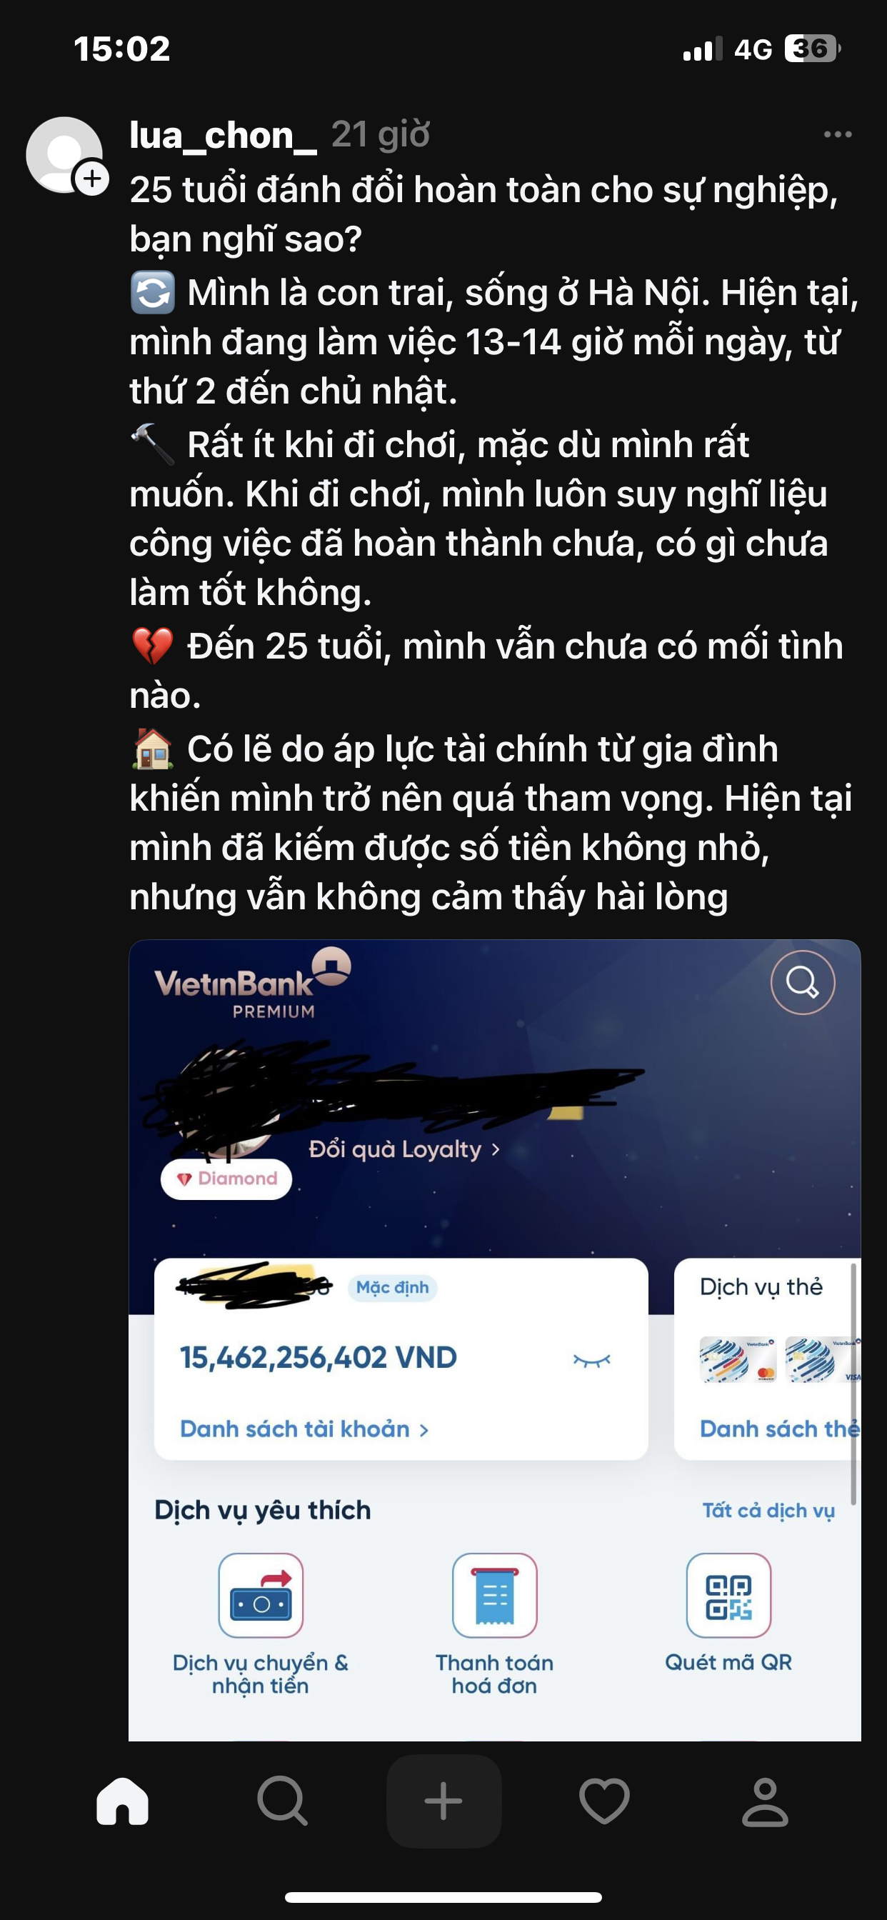
Task: Open lua_chon_ username profile
Action: [223, 135]
